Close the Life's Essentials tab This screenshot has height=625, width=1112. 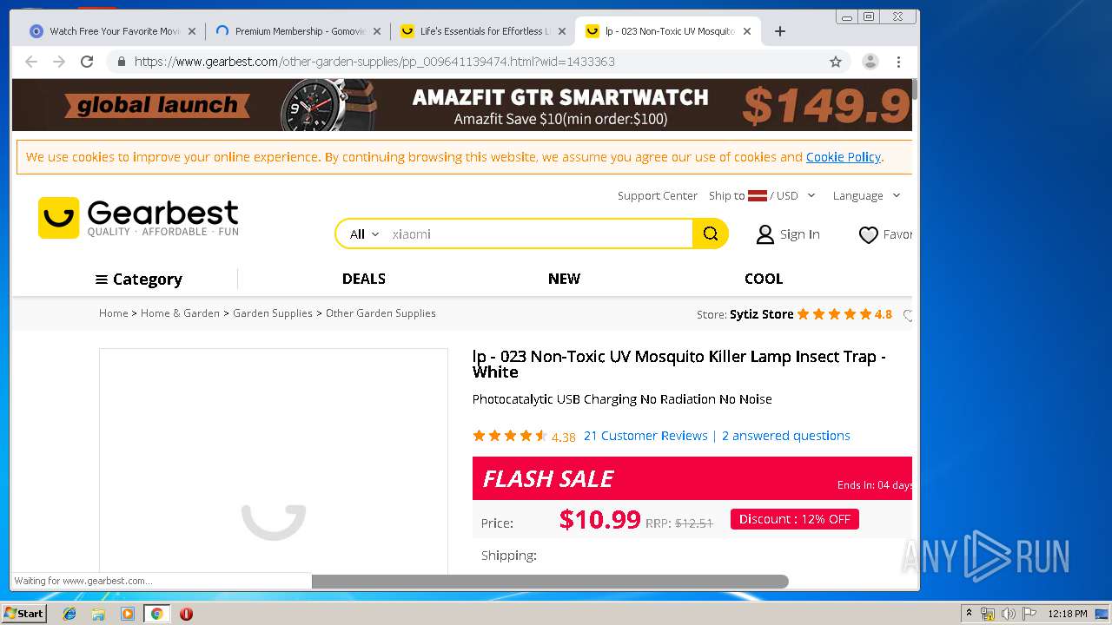(562, 31)
